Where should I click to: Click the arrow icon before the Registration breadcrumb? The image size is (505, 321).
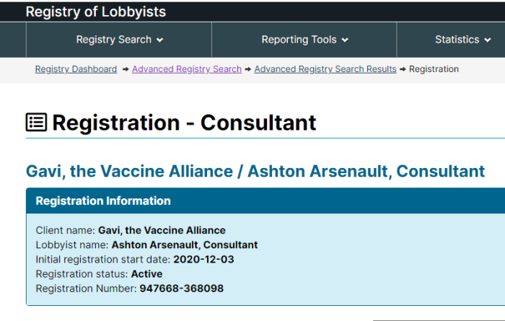click(403, 69)
